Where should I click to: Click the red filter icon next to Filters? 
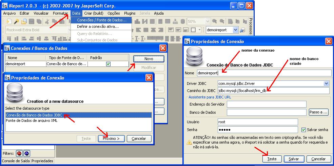[x=19, y=153]
